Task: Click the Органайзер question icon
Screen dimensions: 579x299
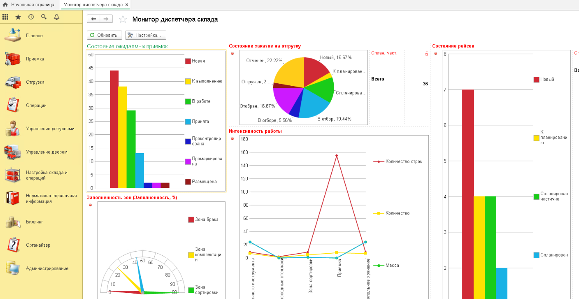Action: (x=13, y=245)
